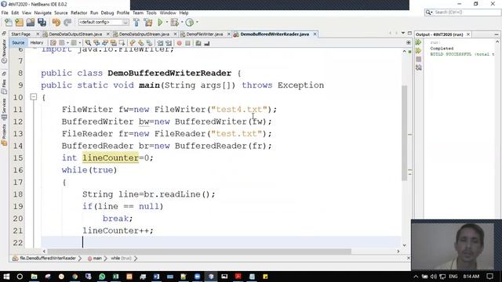Open the search box magnifier dropdown

[429, 13]
